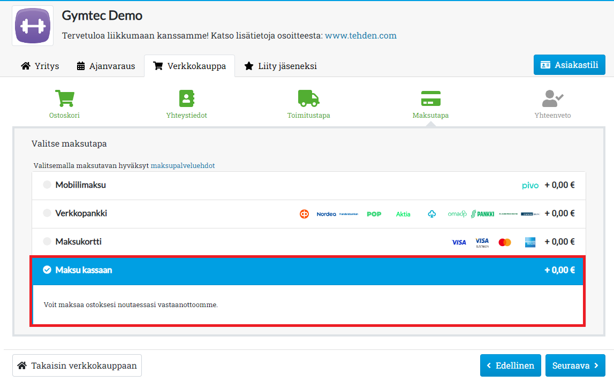Viewport: 614px width, 382px height.
Task: Jump to Yhteenveto summary step icon
Action: [x=552, y=99]
